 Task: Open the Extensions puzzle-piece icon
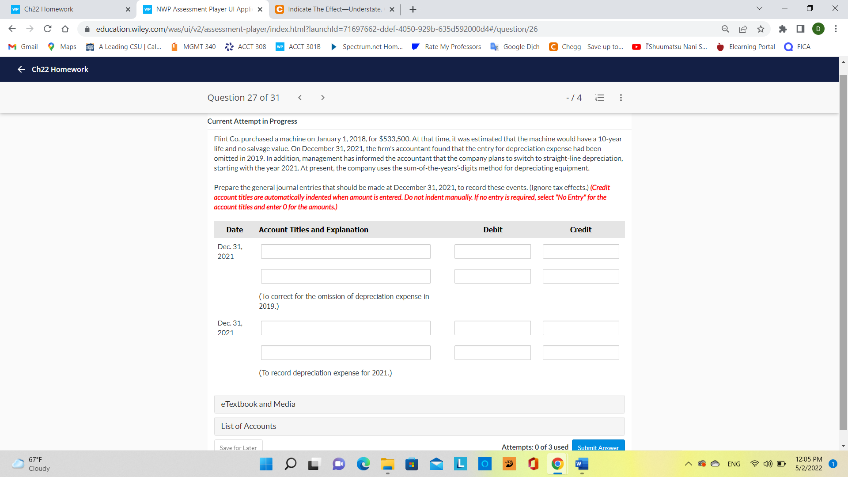click(x=784, y=29)
